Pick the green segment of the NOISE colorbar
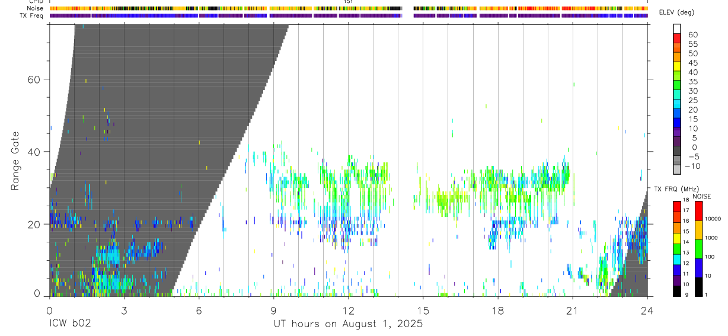Viewport: 728px width, 336px height. click(698, 248)
